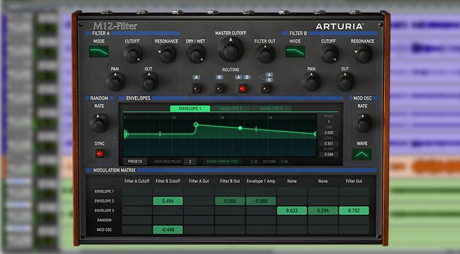Viewport: 460px width, 254px height.
Task: Click the Filter B PAN knob
Action: point(311,81)
